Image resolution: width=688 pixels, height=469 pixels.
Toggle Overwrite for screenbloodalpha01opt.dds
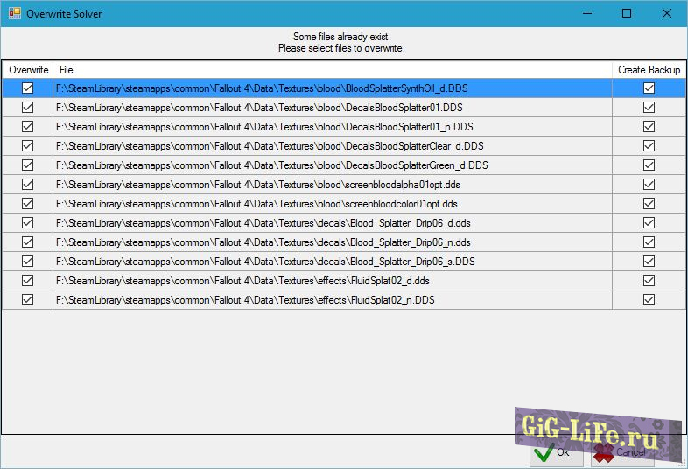point(27,184)
